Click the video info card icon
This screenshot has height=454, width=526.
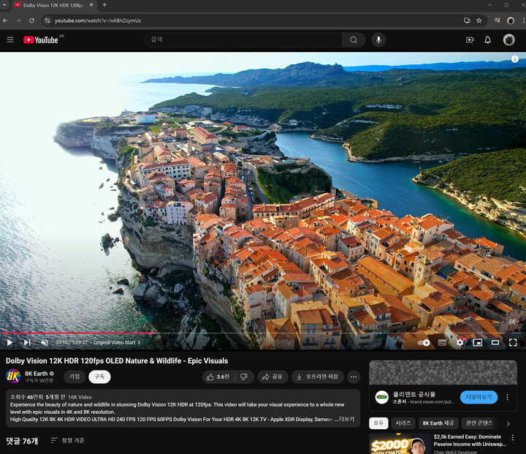click(x=514, y=59)
